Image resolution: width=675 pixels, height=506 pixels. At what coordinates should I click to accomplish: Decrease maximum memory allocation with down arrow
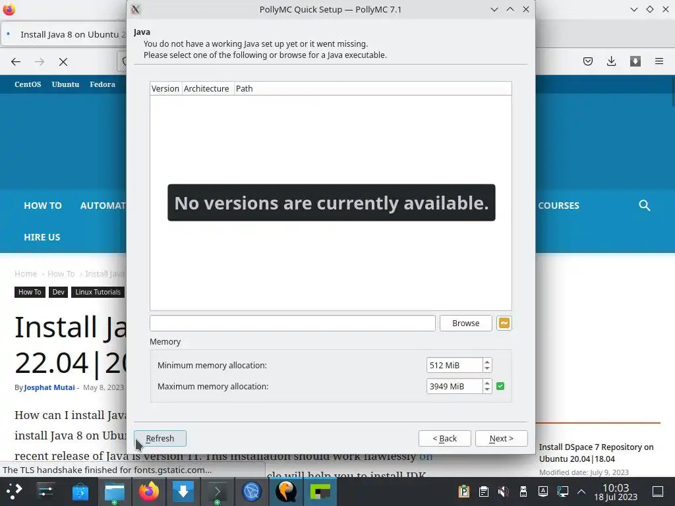click(x=487, y=390)
